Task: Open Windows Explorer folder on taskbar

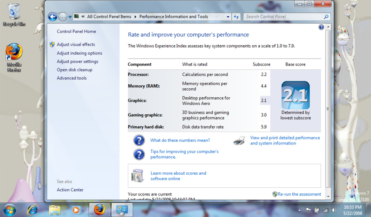Action: point(54,210)
